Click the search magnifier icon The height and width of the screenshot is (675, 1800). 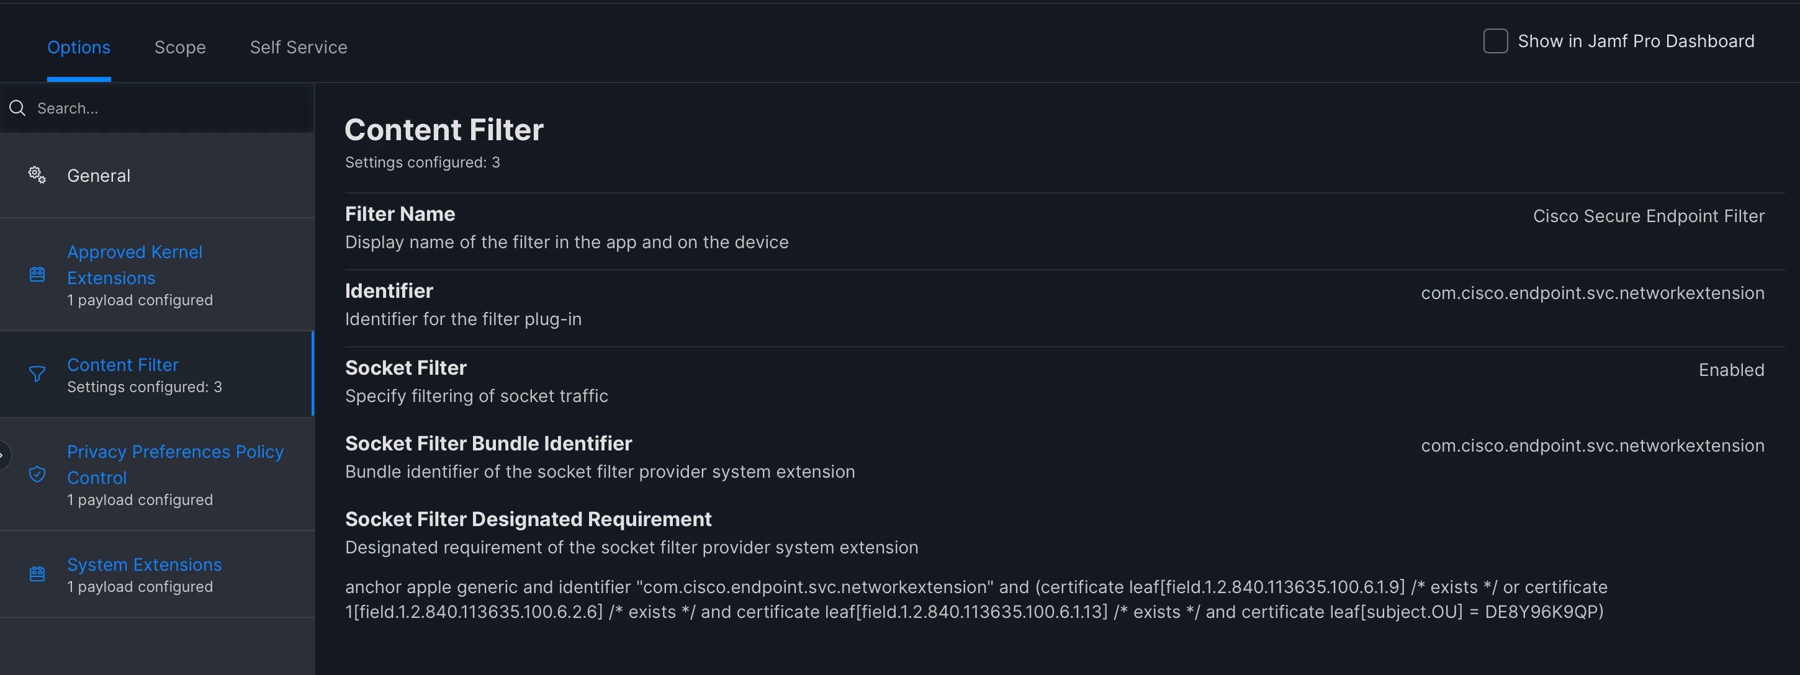tap(17, 107)
